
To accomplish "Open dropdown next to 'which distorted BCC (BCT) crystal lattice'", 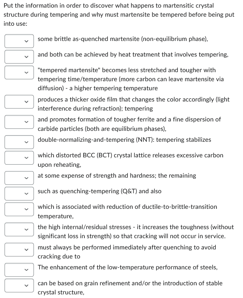I will click(19, 158).
